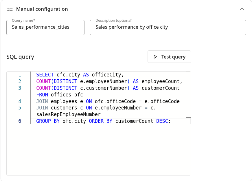Select line number 4 in editor gutter

[x=20, y=101]
